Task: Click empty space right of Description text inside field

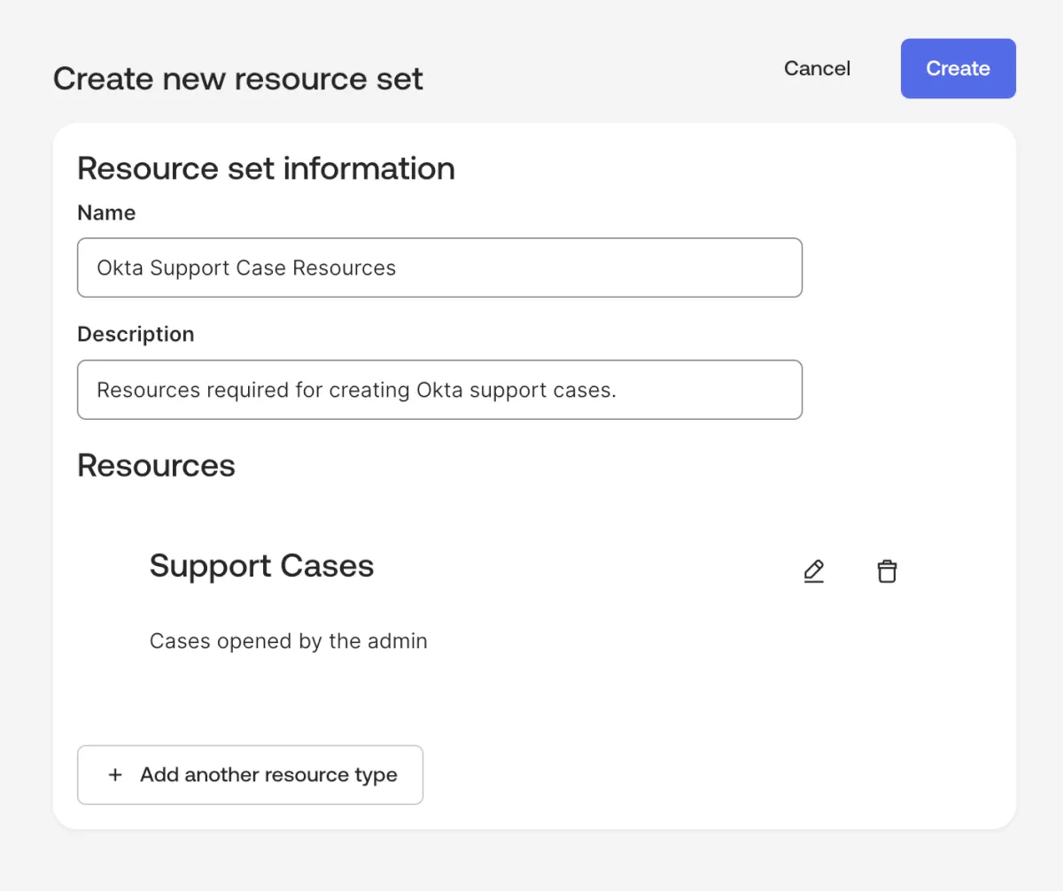Action: (x=709, y=390)
